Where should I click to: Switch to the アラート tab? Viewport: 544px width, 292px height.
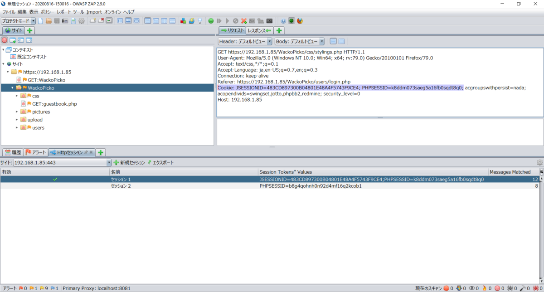tap(35, 152)
